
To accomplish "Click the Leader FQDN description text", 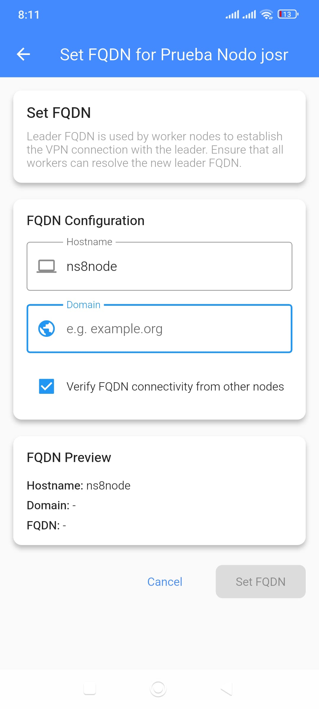I will (x=155, y=149).
